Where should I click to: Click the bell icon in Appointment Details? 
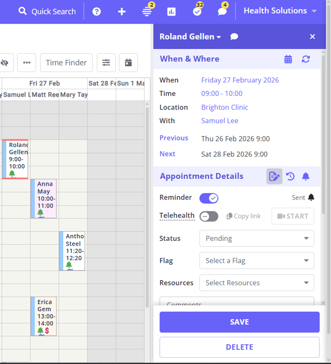pos(306,176)
